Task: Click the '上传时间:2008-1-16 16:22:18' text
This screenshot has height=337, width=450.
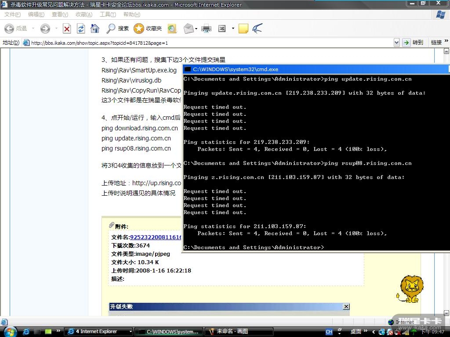Action: [x=151, y=270]
